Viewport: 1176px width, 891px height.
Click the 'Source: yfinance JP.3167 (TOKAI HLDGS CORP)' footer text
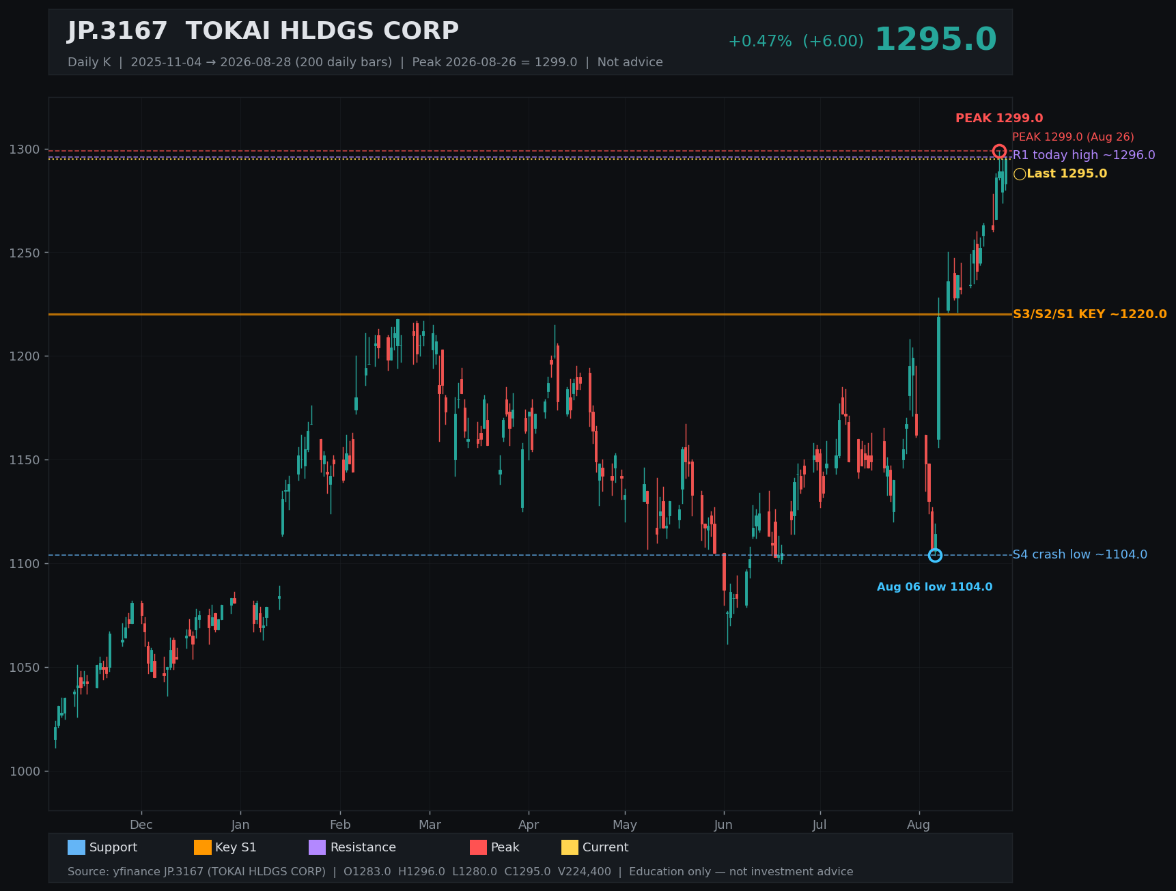(197, 872)
